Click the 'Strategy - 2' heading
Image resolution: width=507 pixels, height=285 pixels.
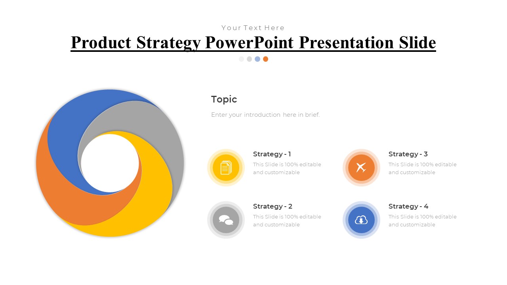point(273,206)
